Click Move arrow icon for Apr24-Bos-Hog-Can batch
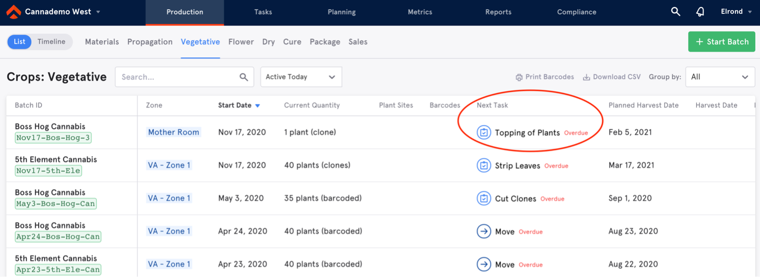 484,231
